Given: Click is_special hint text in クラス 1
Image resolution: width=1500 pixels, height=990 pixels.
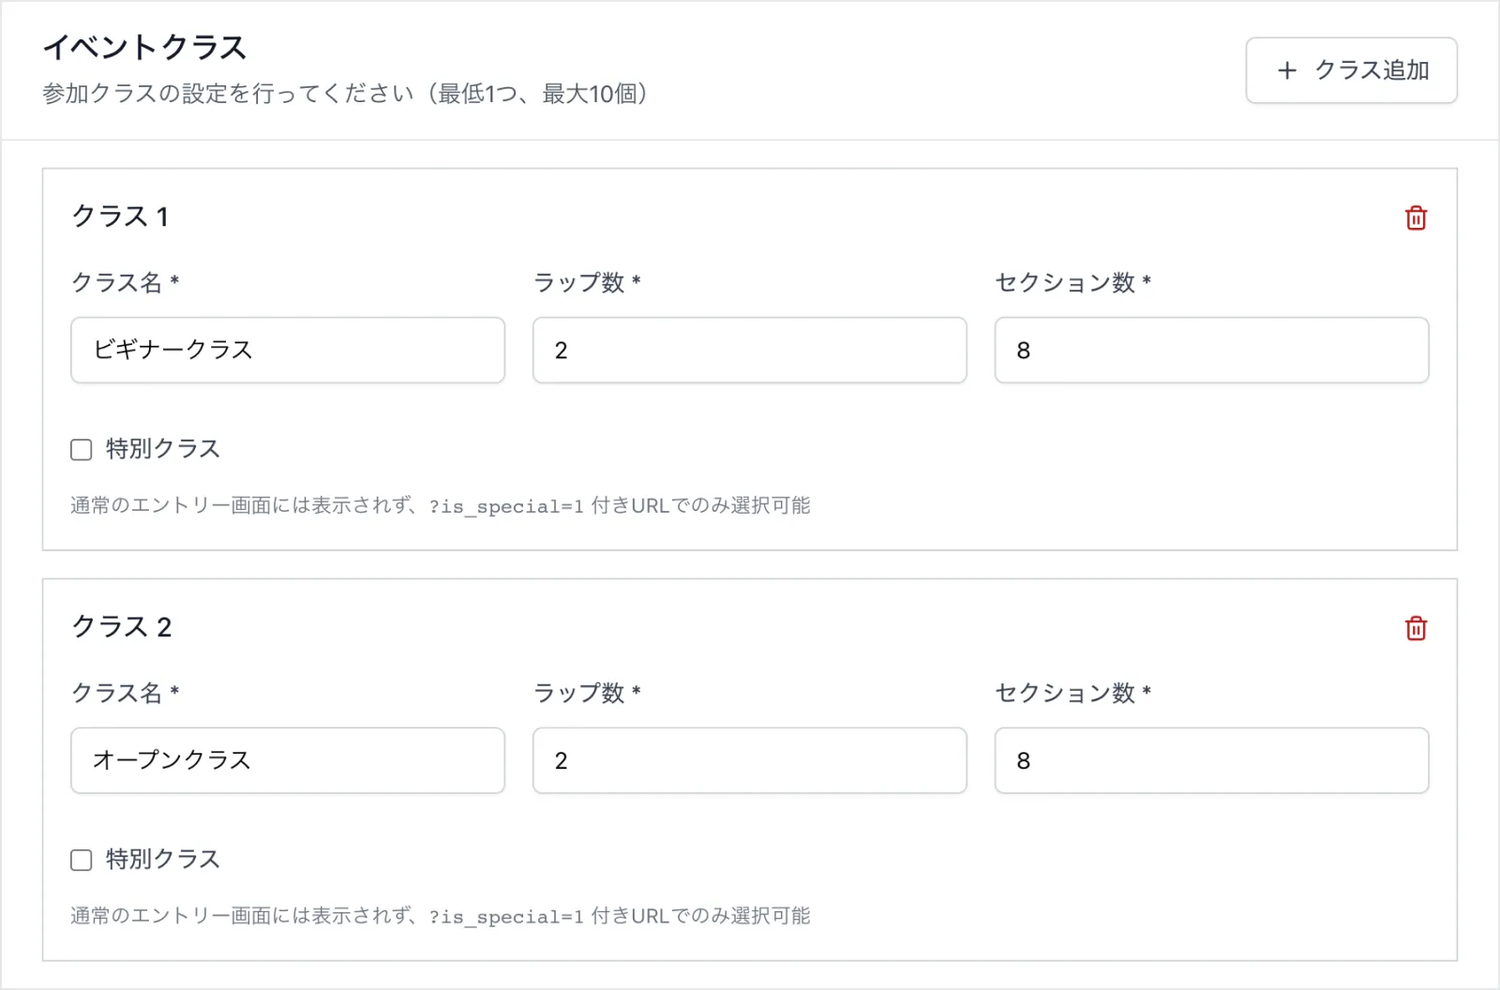Looking at the screenshot, I should click(440, 505).
